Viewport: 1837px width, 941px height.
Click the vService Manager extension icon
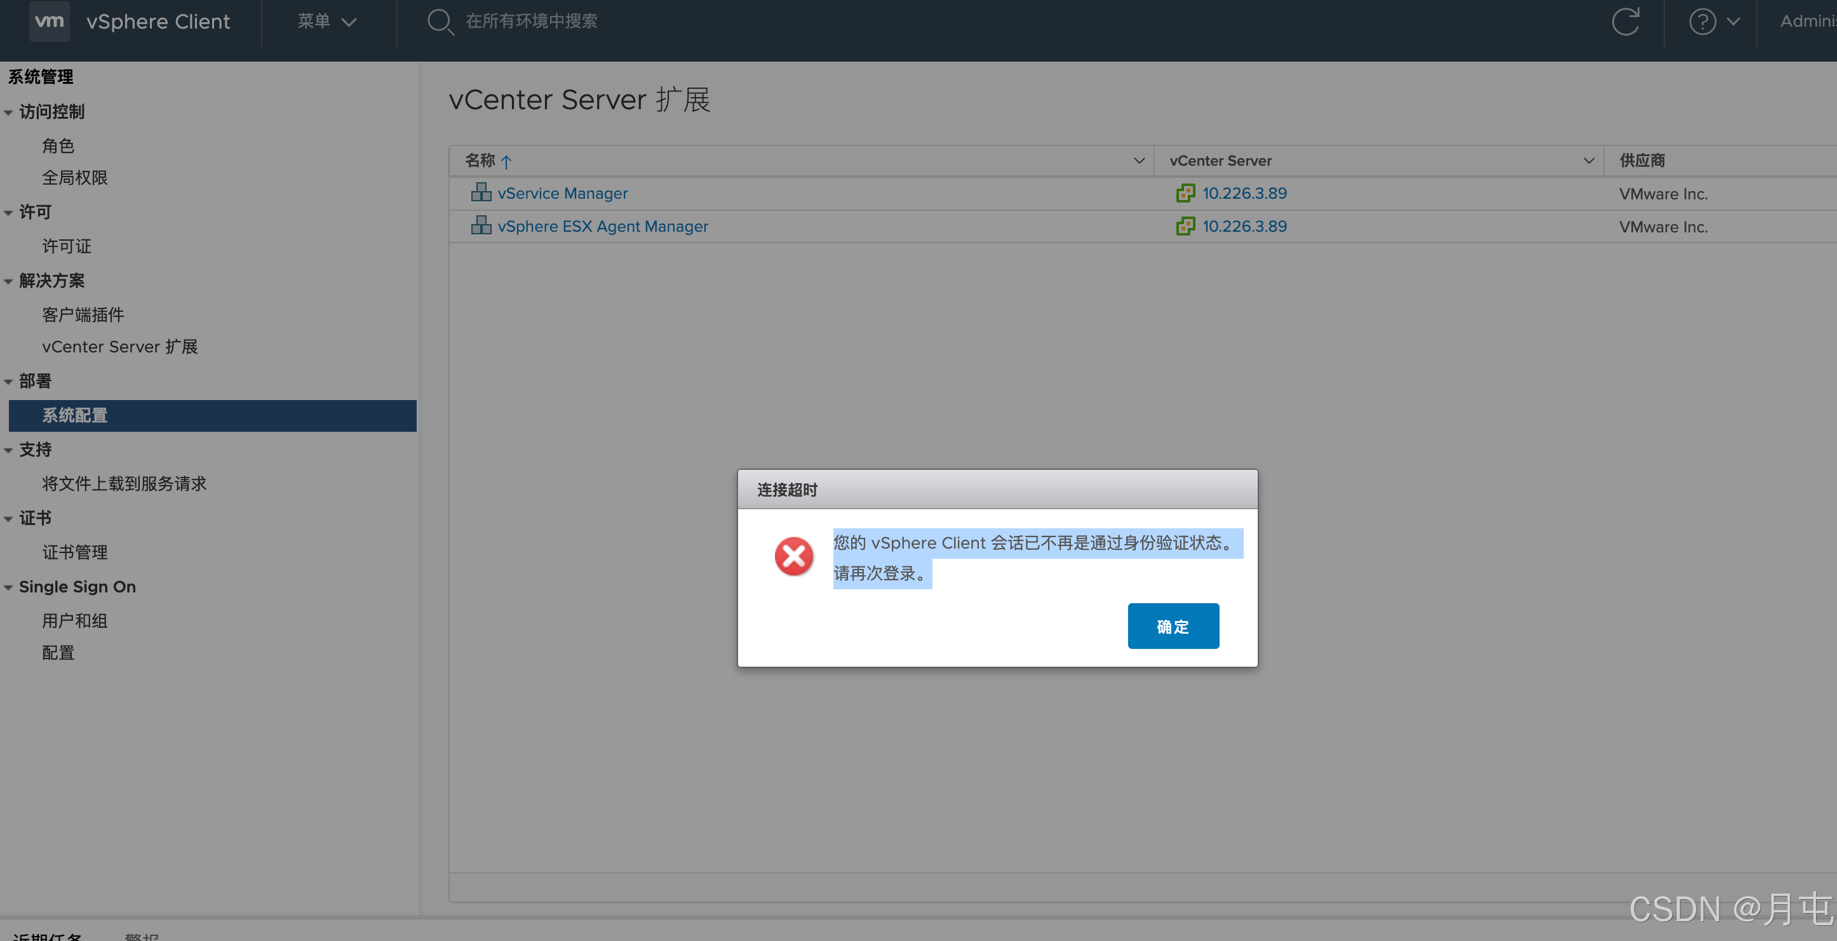(x=481, y=192)
